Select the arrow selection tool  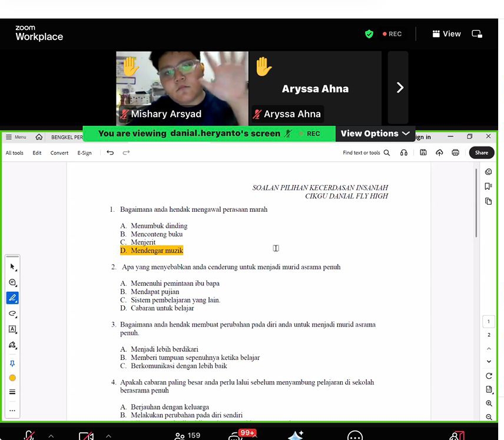pos(12,266)
